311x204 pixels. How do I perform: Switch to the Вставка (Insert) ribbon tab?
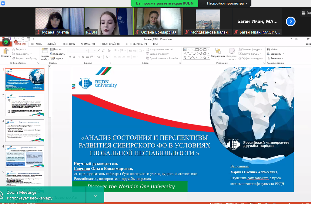36,44
